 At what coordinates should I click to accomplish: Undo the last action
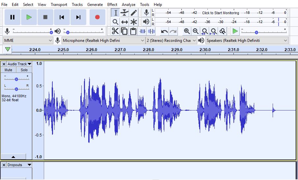click(x=164, y=31)
